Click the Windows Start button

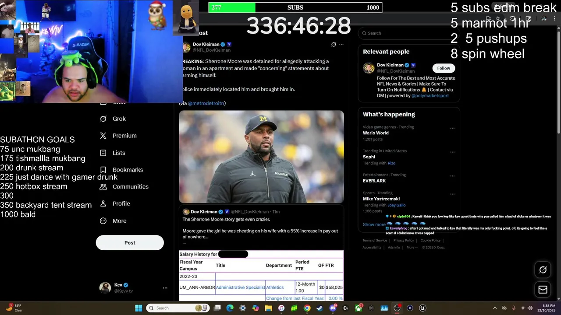tap(138, 308)
